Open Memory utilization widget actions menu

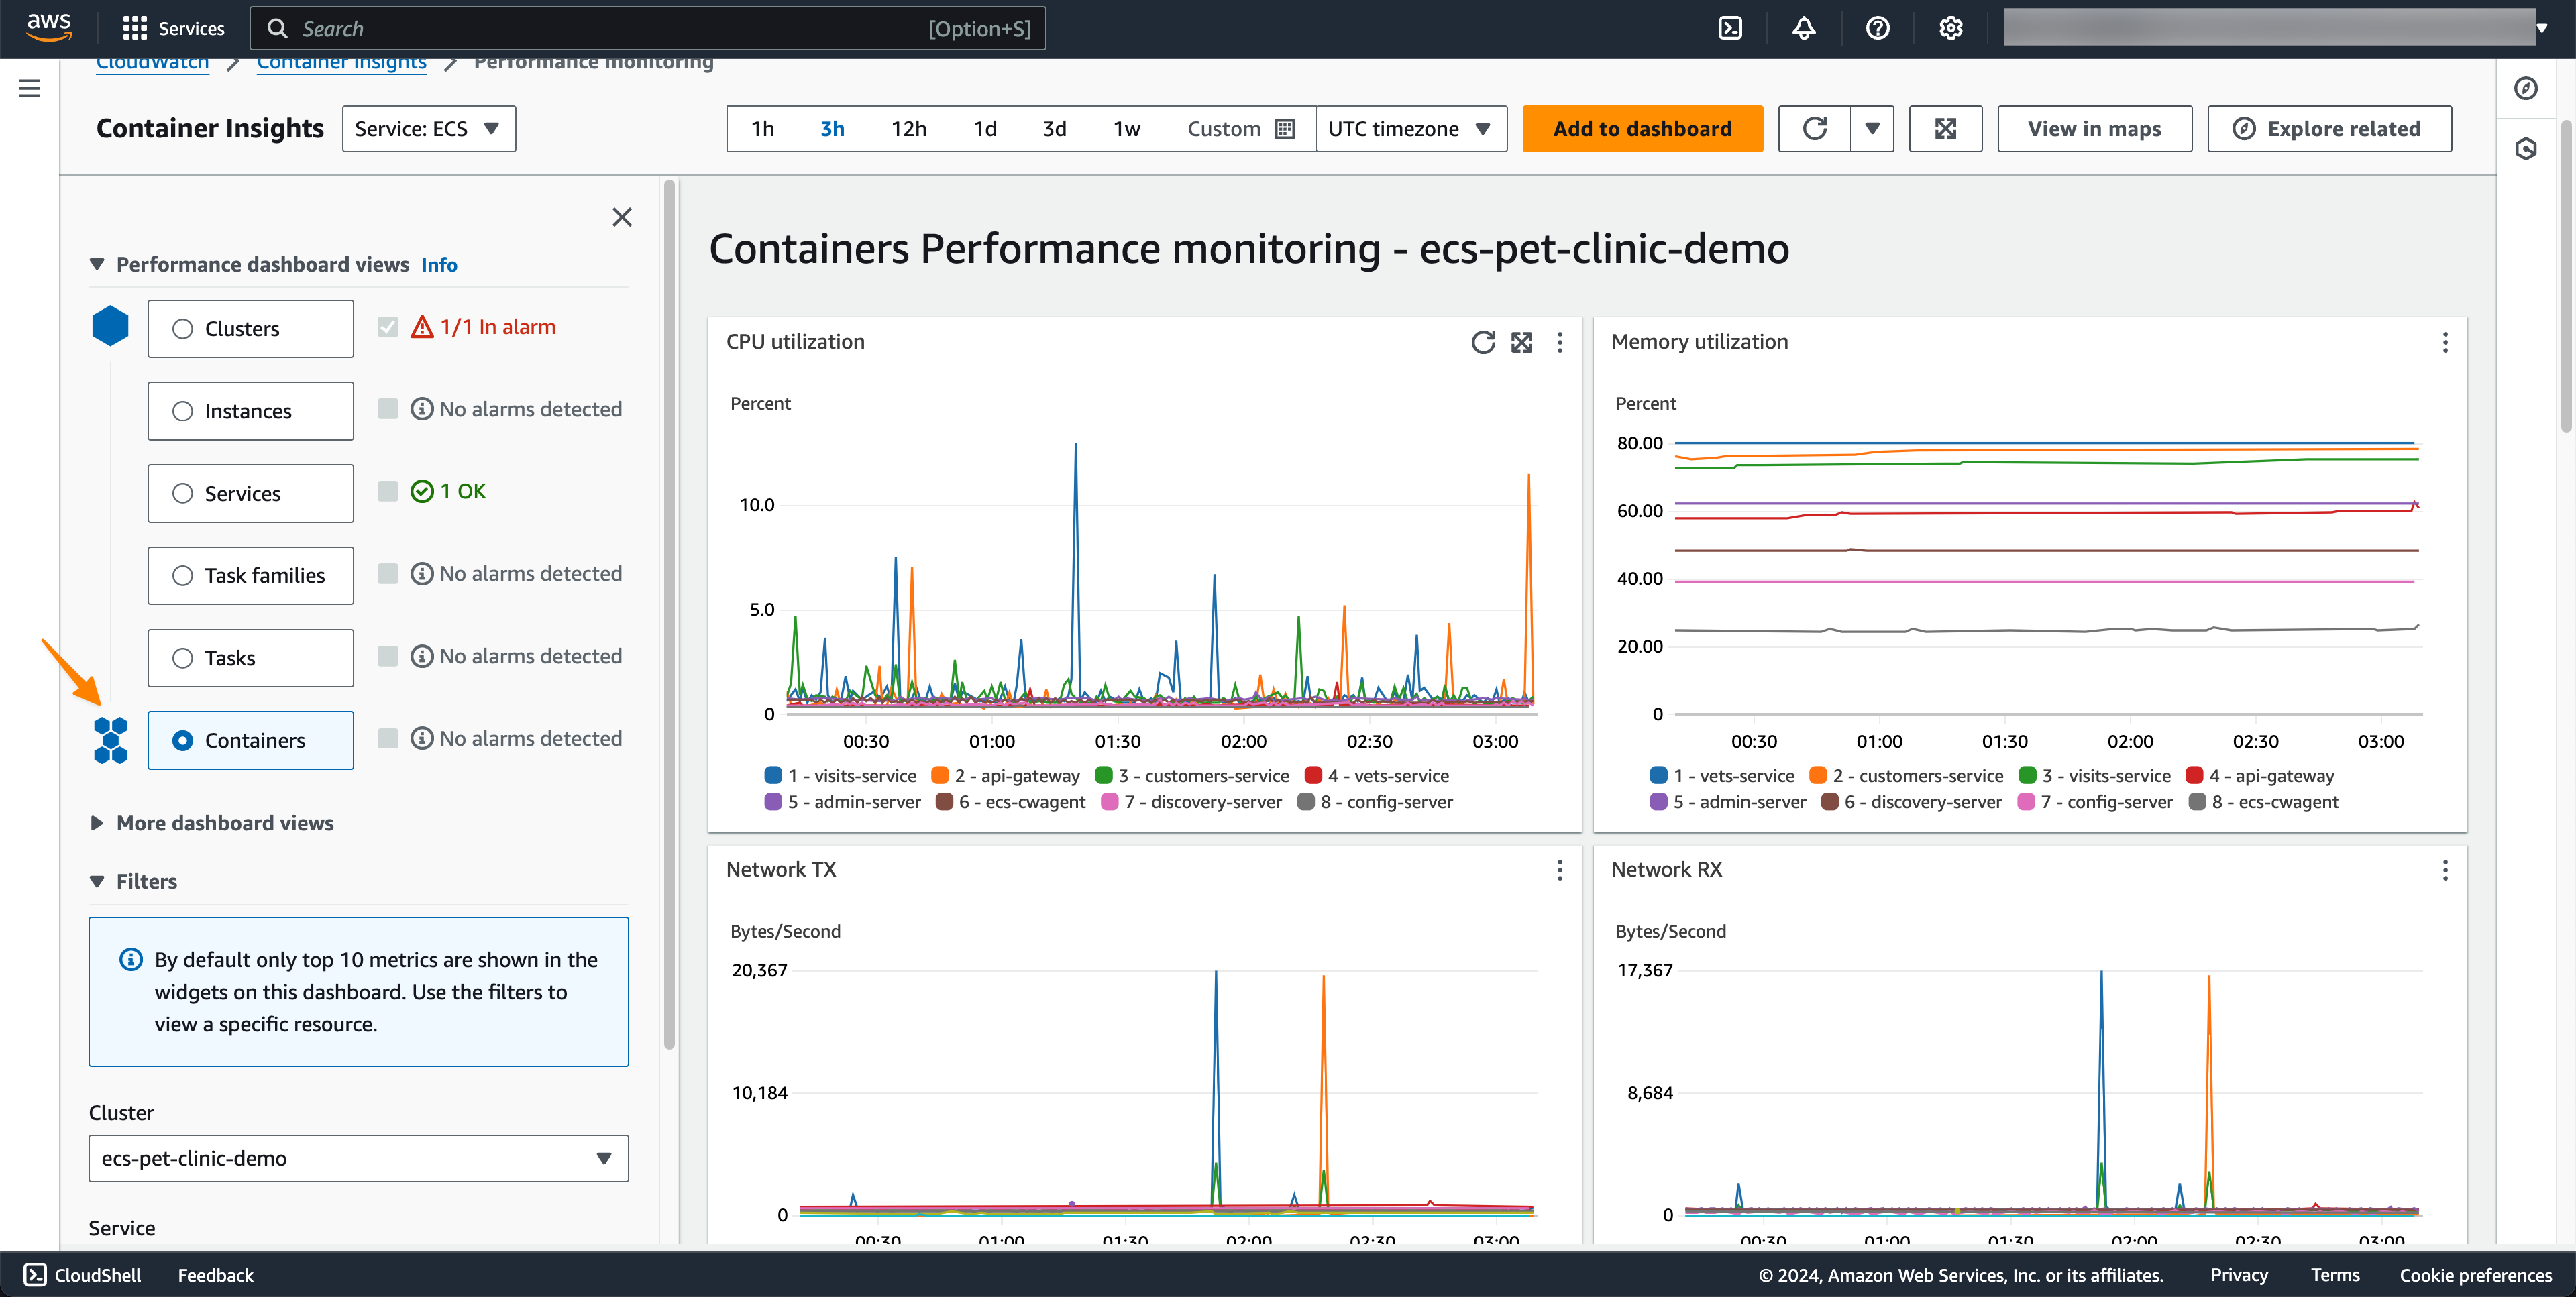2445,342
